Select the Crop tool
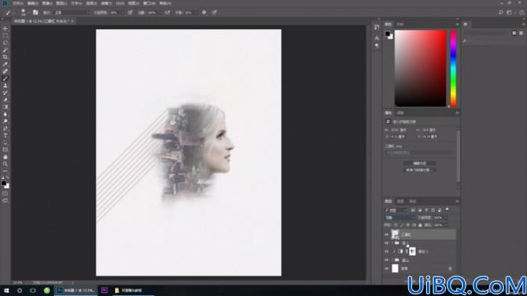The image size is (527, 296). coord(5,57)
